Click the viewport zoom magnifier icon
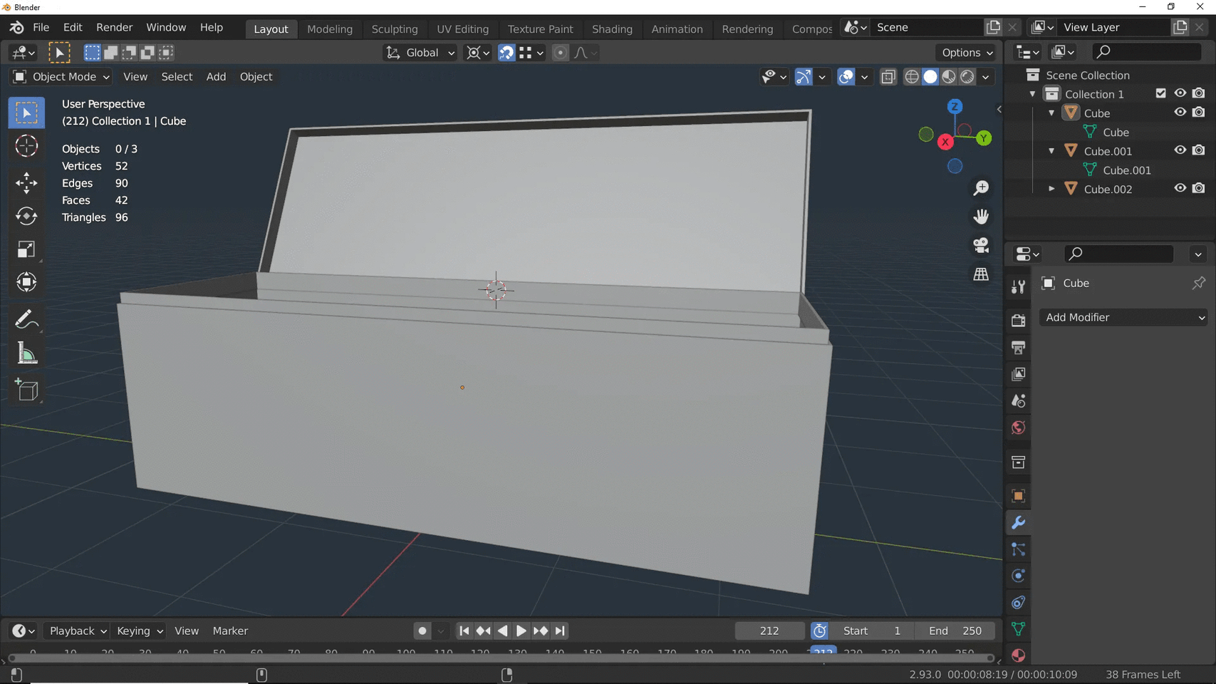Image resolution: width=1216 pixels, height=684 pixels. pos(981,187)
